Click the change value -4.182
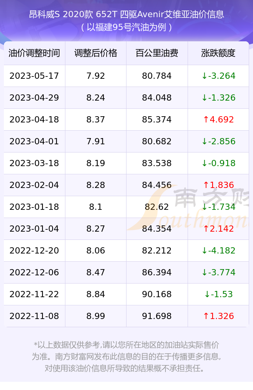Screen dimensions: 253x390 [218, 251]
